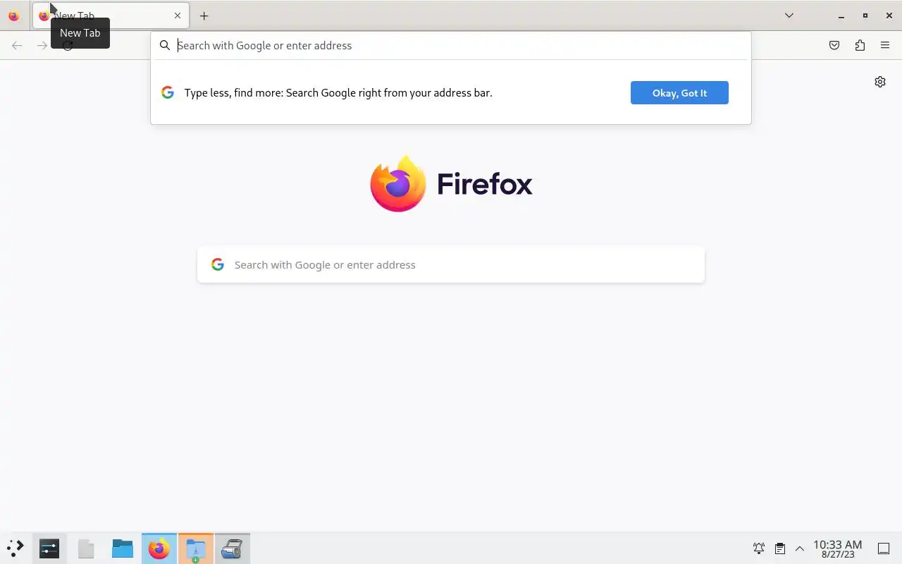The width and height of the screenshot is (902, 564).
Task: Click the Google logo in search tip
Action: coord(168,92)
